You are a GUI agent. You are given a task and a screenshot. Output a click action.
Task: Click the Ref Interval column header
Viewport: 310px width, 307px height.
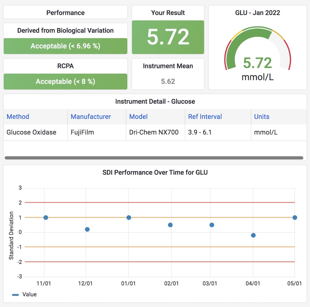[205, 117]
